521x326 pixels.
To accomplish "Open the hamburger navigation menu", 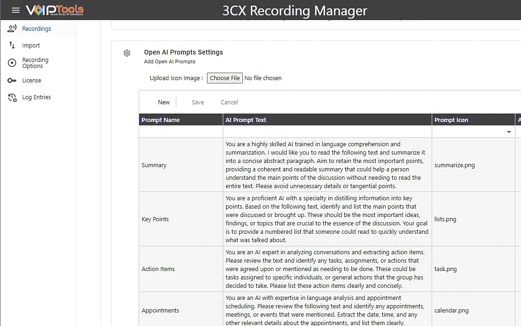I will (16, 10).
